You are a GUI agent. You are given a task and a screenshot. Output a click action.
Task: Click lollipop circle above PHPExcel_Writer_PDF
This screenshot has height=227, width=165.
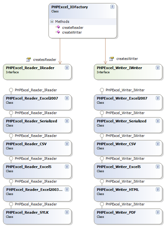102,204
